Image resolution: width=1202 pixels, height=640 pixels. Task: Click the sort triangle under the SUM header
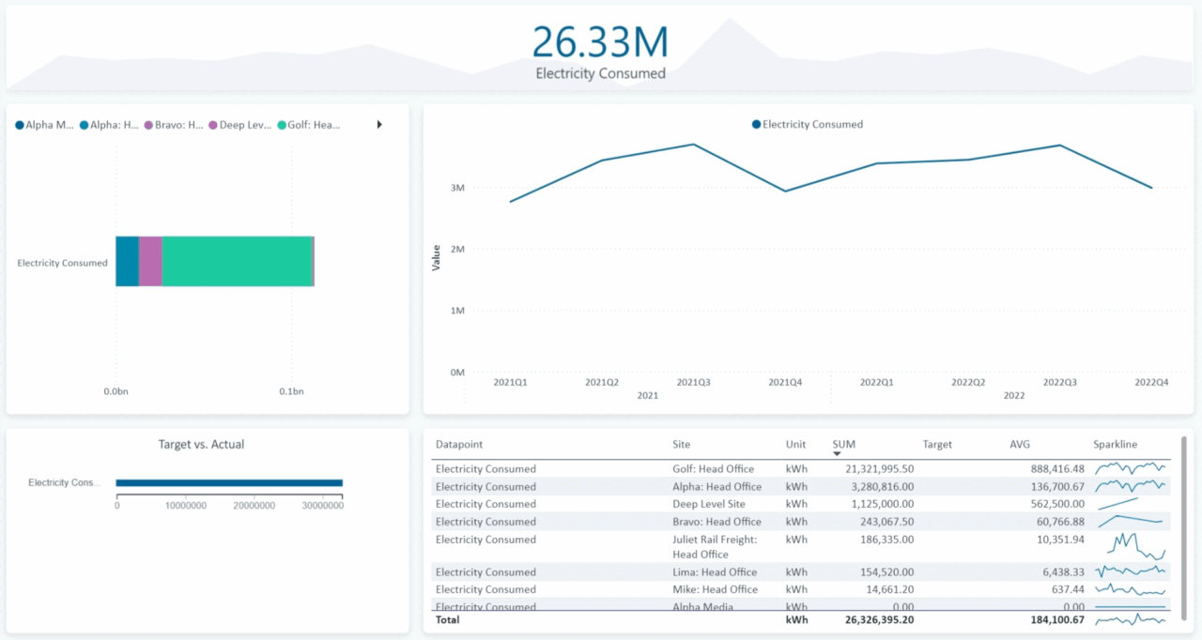pyautogui.click(x=836, y=454)
